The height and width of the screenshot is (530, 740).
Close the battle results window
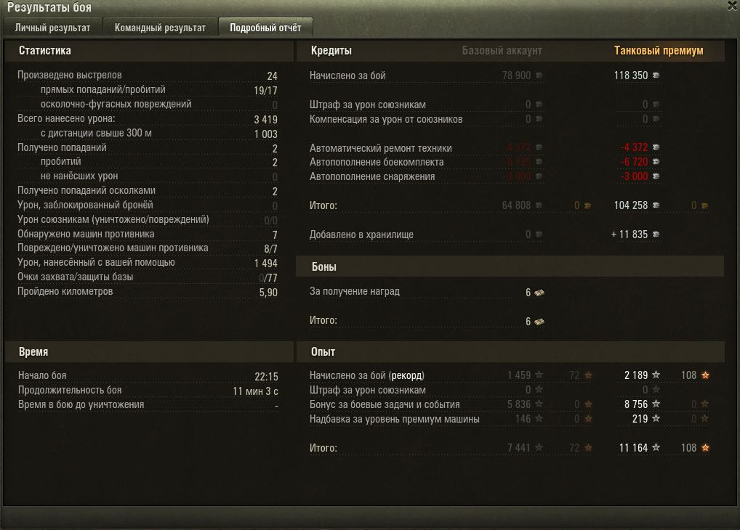pos(733,5)
